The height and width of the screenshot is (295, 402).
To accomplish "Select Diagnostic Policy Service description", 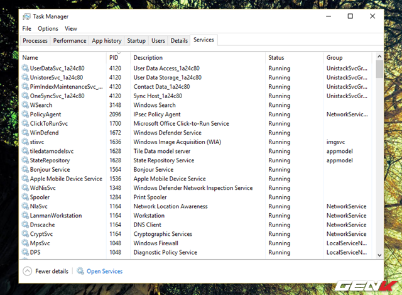I will [165, 252].
